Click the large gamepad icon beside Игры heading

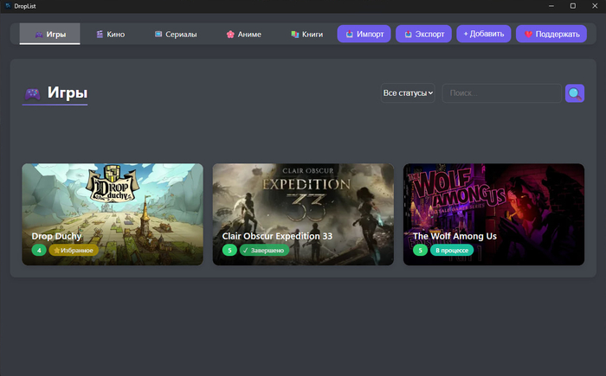coord(33,93)
